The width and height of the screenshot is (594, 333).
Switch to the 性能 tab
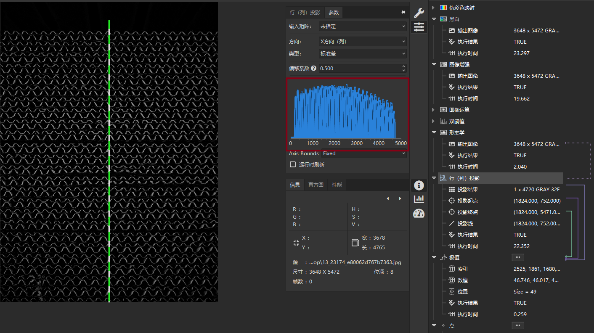coord(337,185)
